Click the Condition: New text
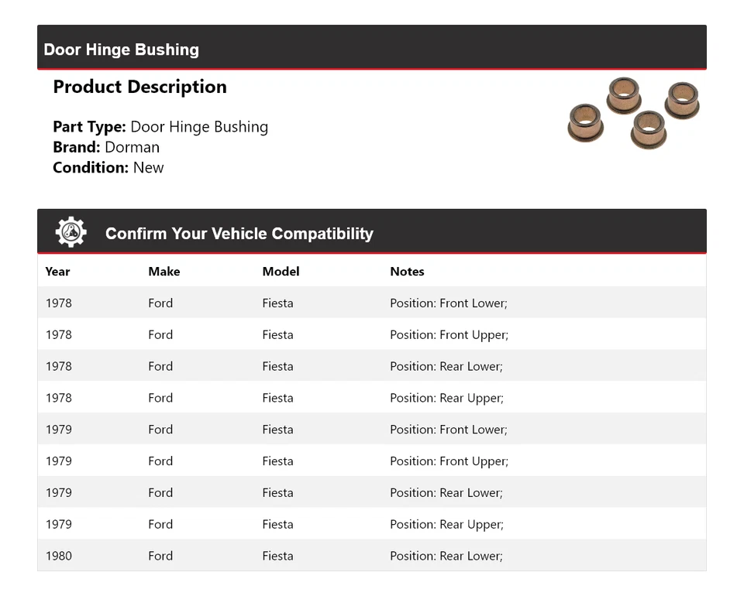Image resolution: width=744 pixels, height=596 pixels. 108,167
